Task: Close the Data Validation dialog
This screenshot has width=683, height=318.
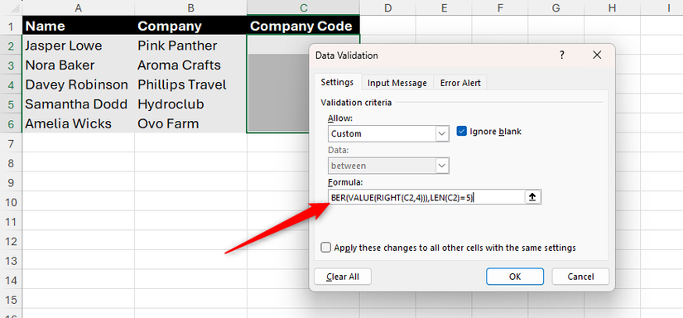Action: tap(597, 55)
